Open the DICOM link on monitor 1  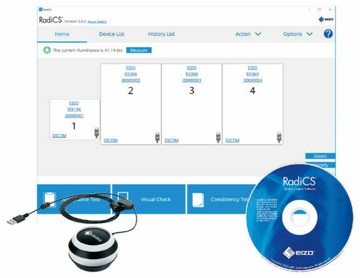pyautogui.click(x=59, y=135)
